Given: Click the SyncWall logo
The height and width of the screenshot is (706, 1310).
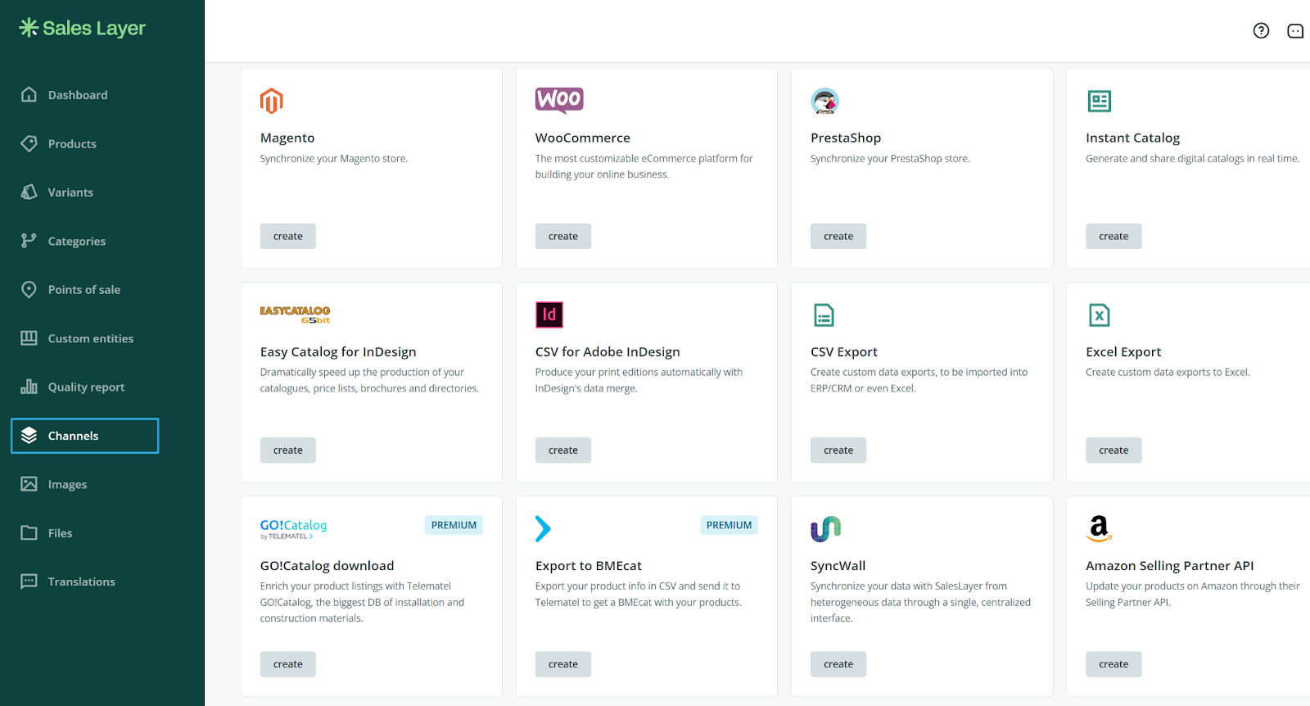Looking at the screenshot, I should (x=826, y=529).
